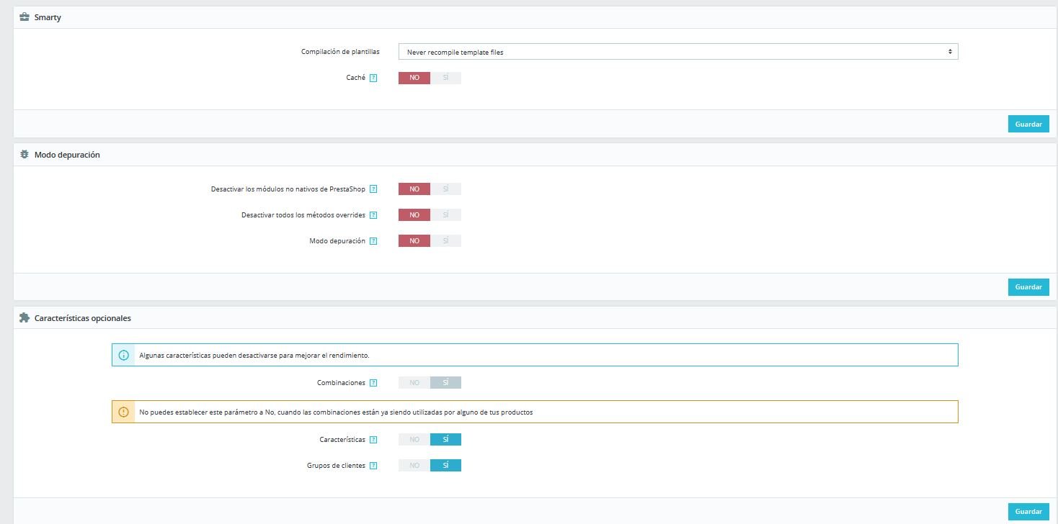Set Caché to SÍ
Viewport: 1058px width, 524px height.
445,78
